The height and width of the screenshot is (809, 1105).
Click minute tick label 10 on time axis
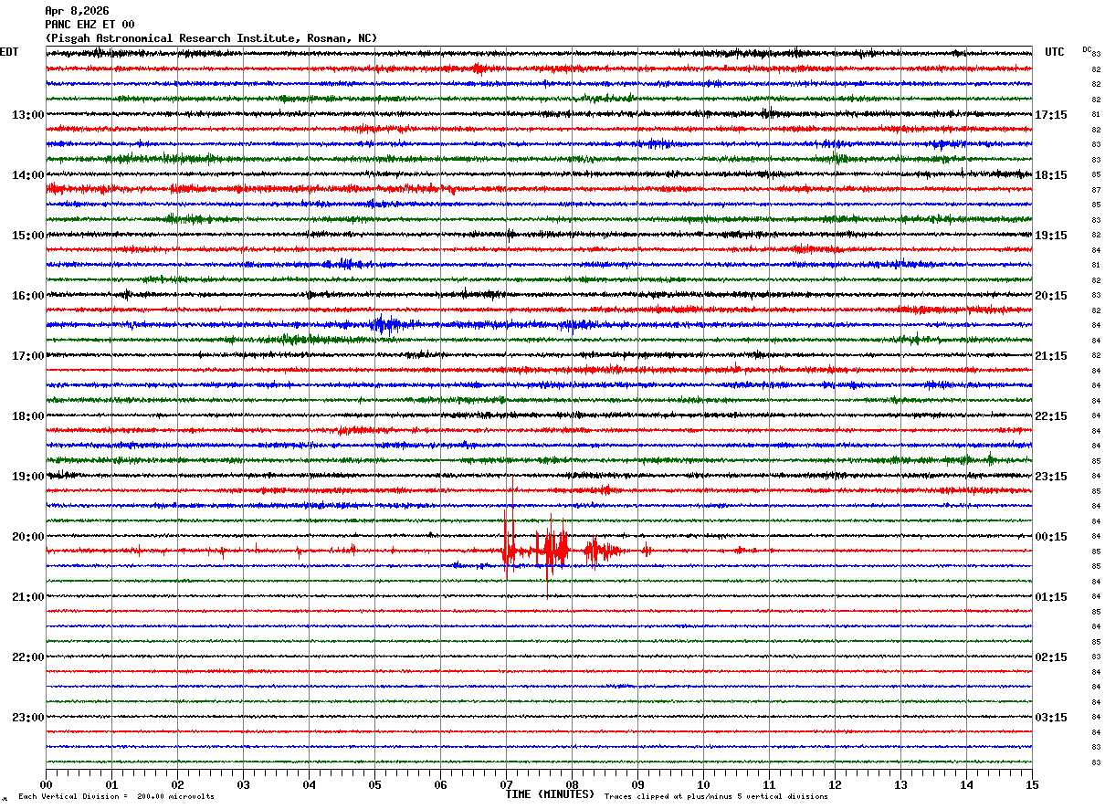[703, 784]
